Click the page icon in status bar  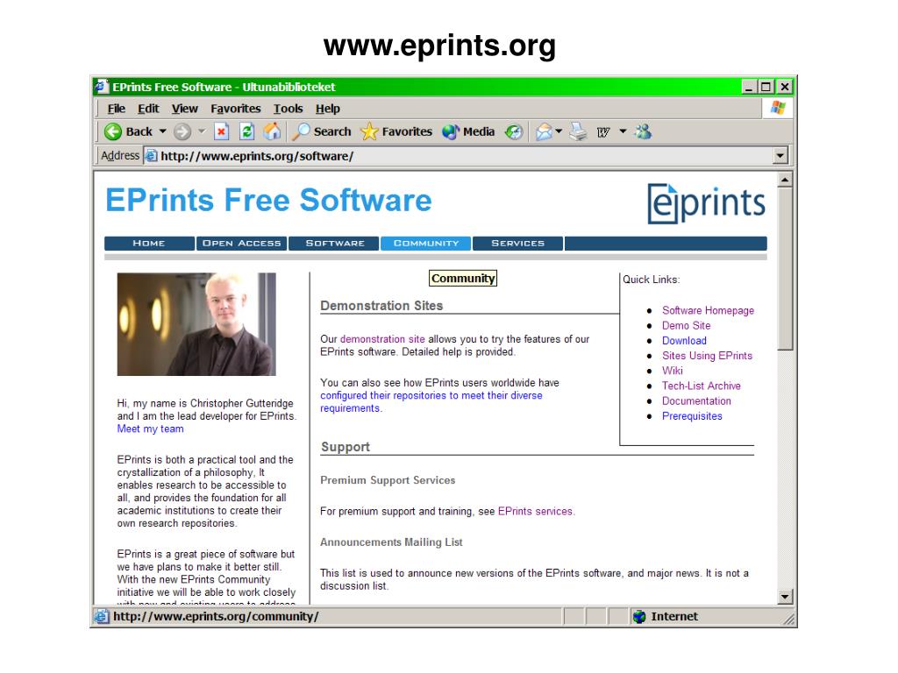pyautogui.click(x=102, y=616)
